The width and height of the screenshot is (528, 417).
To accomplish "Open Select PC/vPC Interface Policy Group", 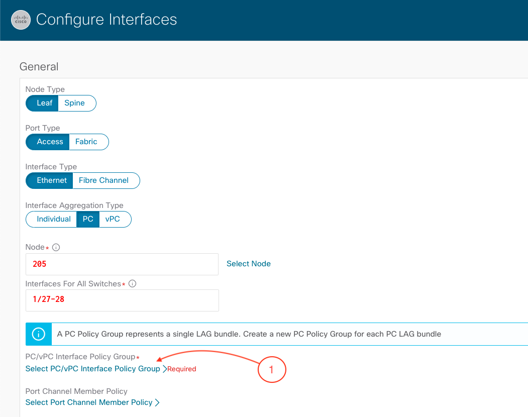I will click(92, 369).
